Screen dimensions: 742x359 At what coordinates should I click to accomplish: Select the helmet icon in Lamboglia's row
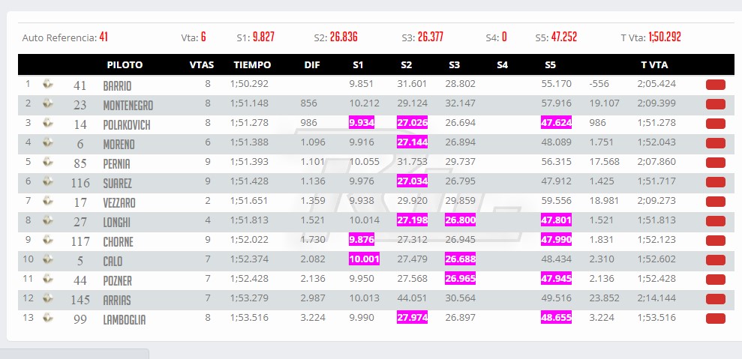[x=48, y=317]
